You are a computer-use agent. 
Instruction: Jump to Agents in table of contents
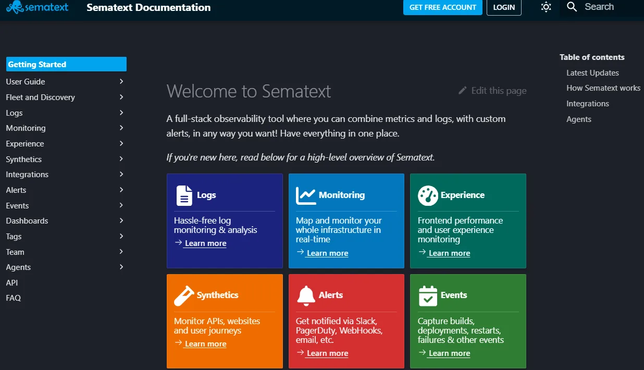(579, 119)
